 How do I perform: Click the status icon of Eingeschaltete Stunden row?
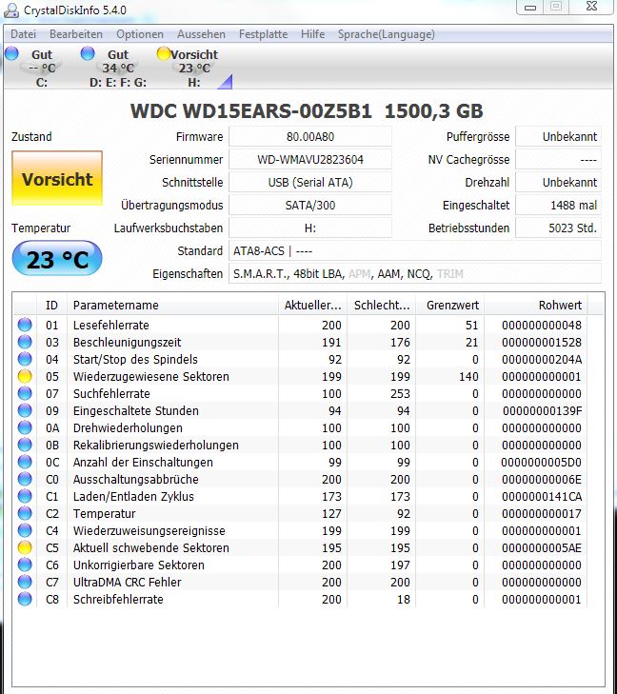[x=25, y=410]
